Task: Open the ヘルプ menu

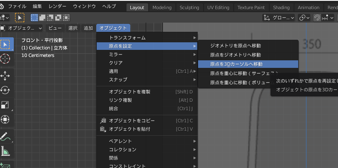Action: [109, 6]
